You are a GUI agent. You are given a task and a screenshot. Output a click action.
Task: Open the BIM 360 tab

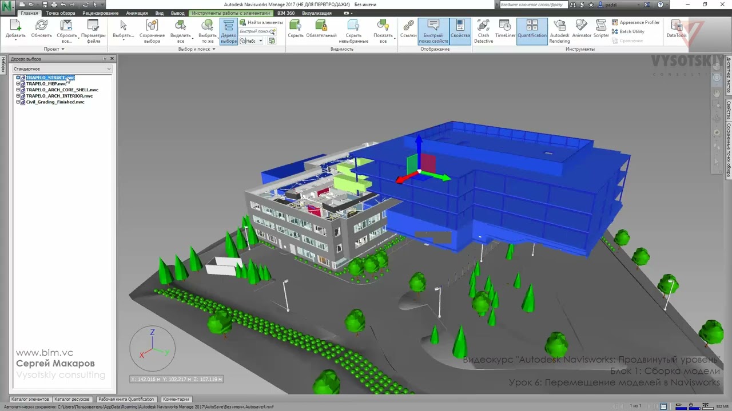click(x=285, y=13)
